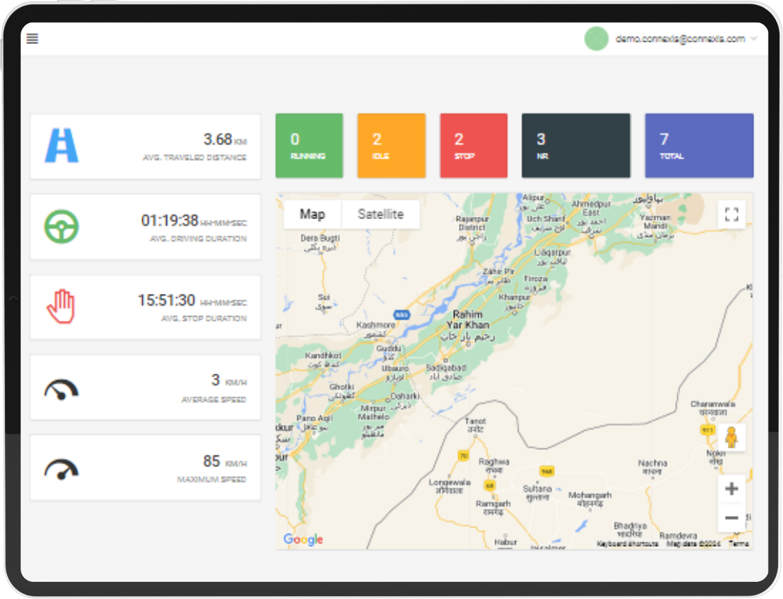Click the green user avatar

(x=596, y=38)
